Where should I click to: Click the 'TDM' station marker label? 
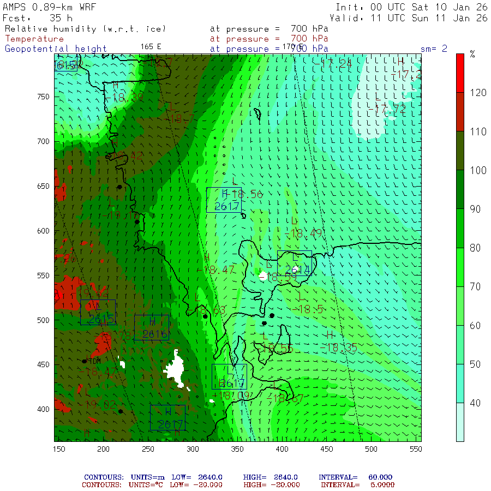(x=95, y=361)
